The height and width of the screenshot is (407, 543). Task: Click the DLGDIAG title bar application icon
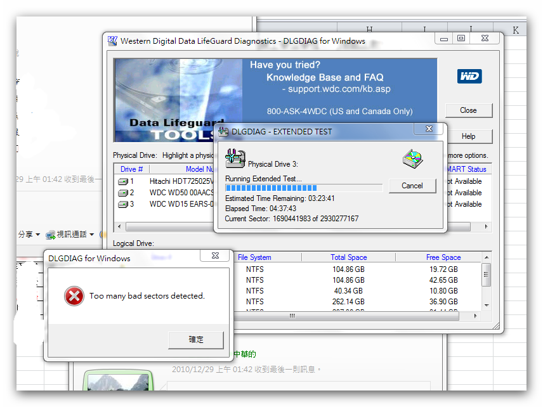coord(112,41)
